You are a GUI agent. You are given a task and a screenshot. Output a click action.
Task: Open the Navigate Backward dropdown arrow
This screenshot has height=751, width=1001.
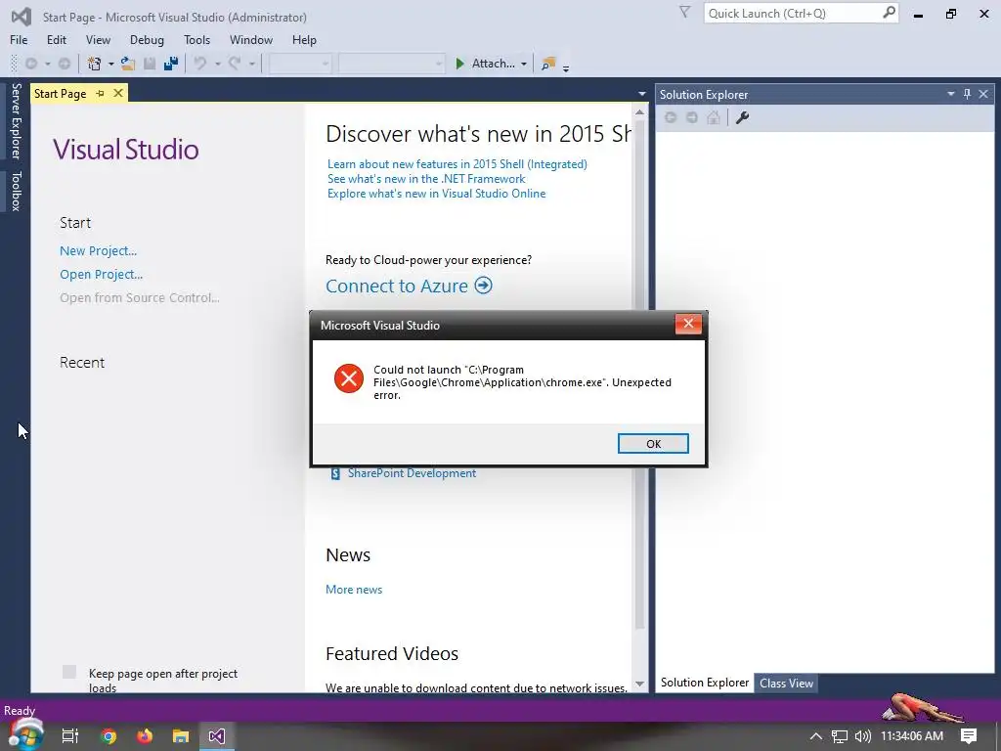47,64
